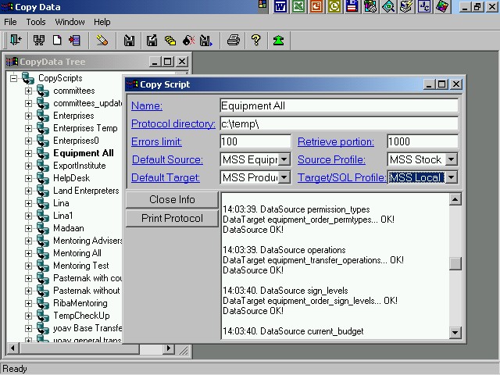Open the Default Source dropdown
This screenshot has width=500, height=375.
point(284,160)
